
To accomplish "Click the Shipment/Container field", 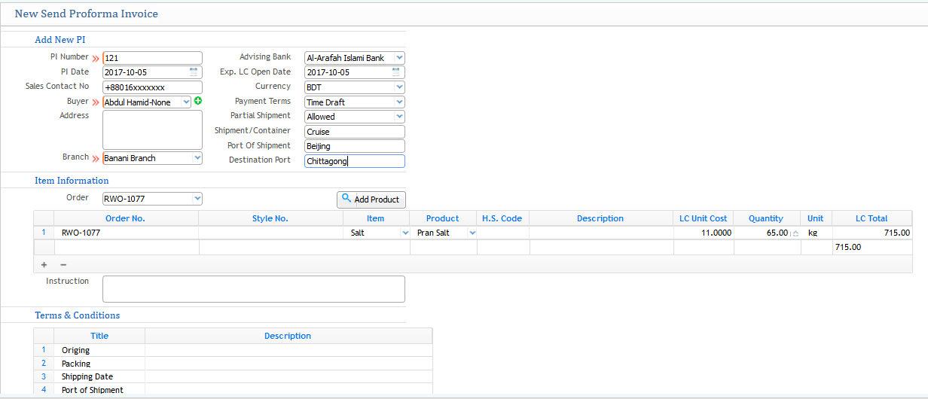I will click(355, 132).
